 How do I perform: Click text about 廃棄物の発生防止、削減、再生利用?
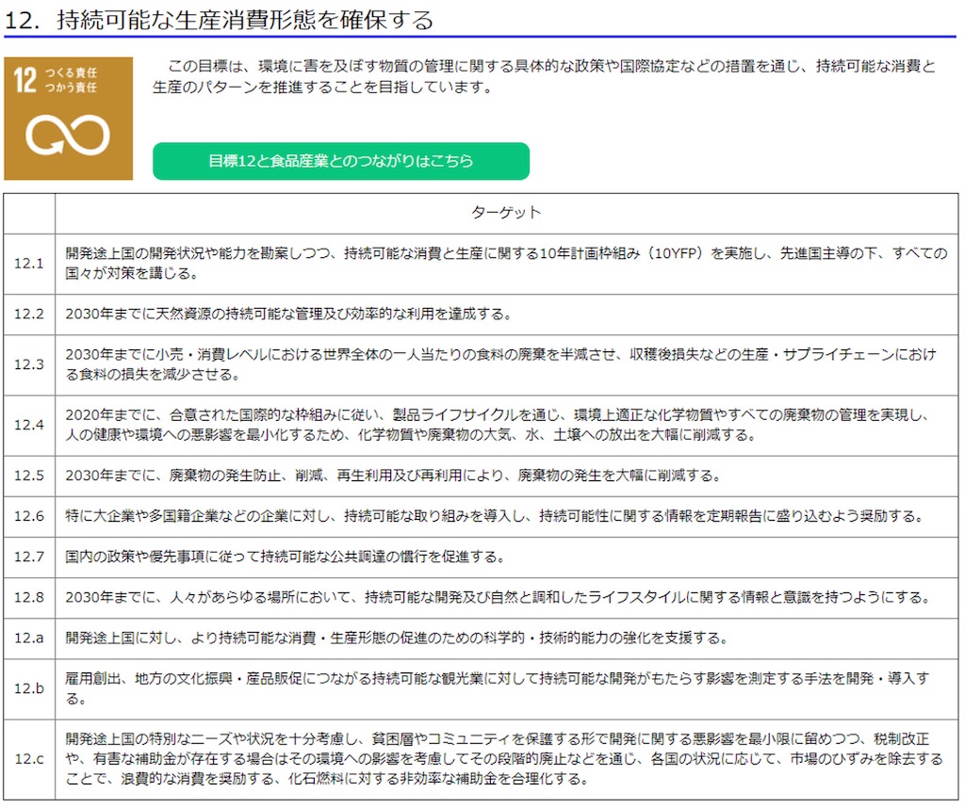tap(393, 476)
